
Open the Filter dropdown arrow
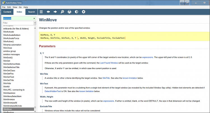coord(35,23)
